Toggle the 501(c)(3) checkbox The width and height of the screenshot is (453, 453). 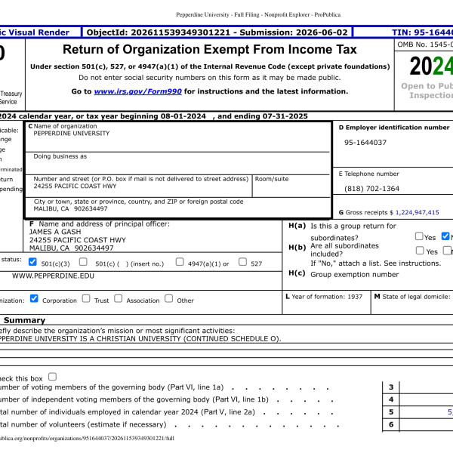point(32,262)
